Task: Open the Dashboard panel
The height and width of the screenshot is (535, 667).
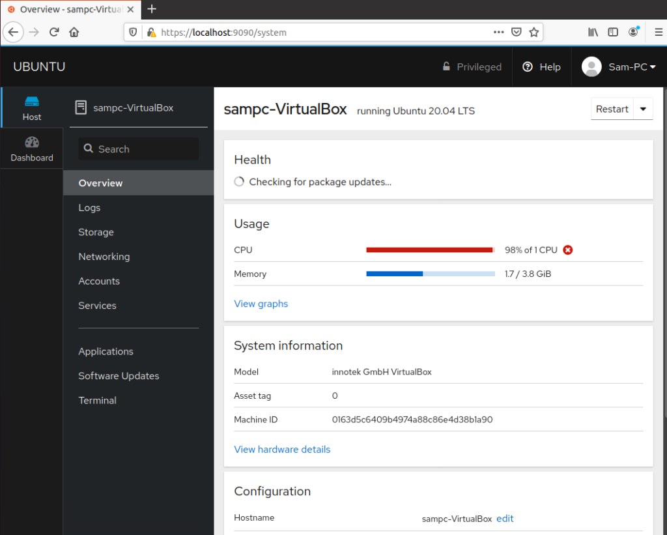Action: click(x=31, y=148)
